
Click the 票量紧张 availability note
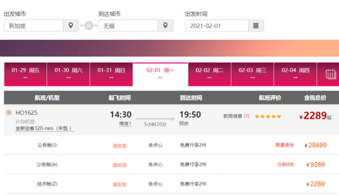tap(284, 145)
